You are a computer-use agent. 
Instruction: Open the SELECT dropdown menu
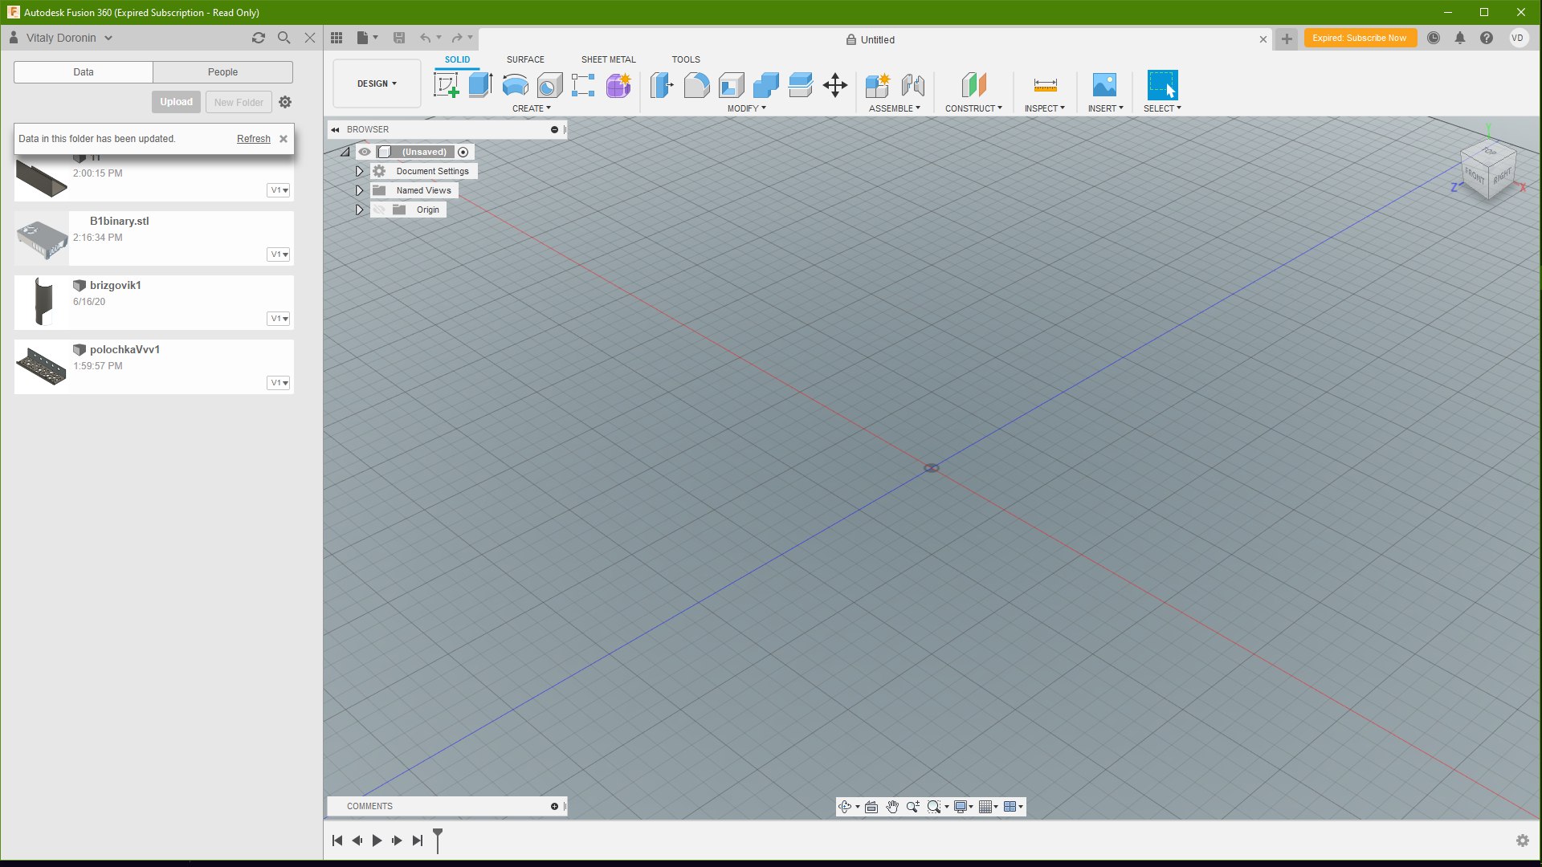tap(1162, 108)
